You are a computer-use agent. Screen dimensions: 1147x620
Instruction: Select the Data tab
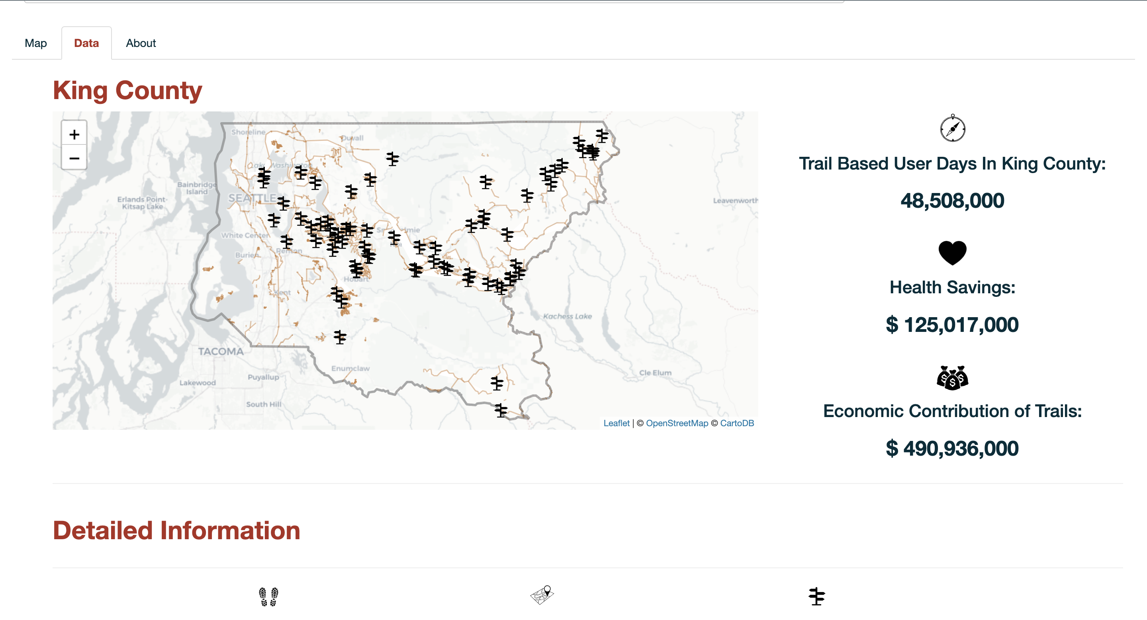point(86,43)
